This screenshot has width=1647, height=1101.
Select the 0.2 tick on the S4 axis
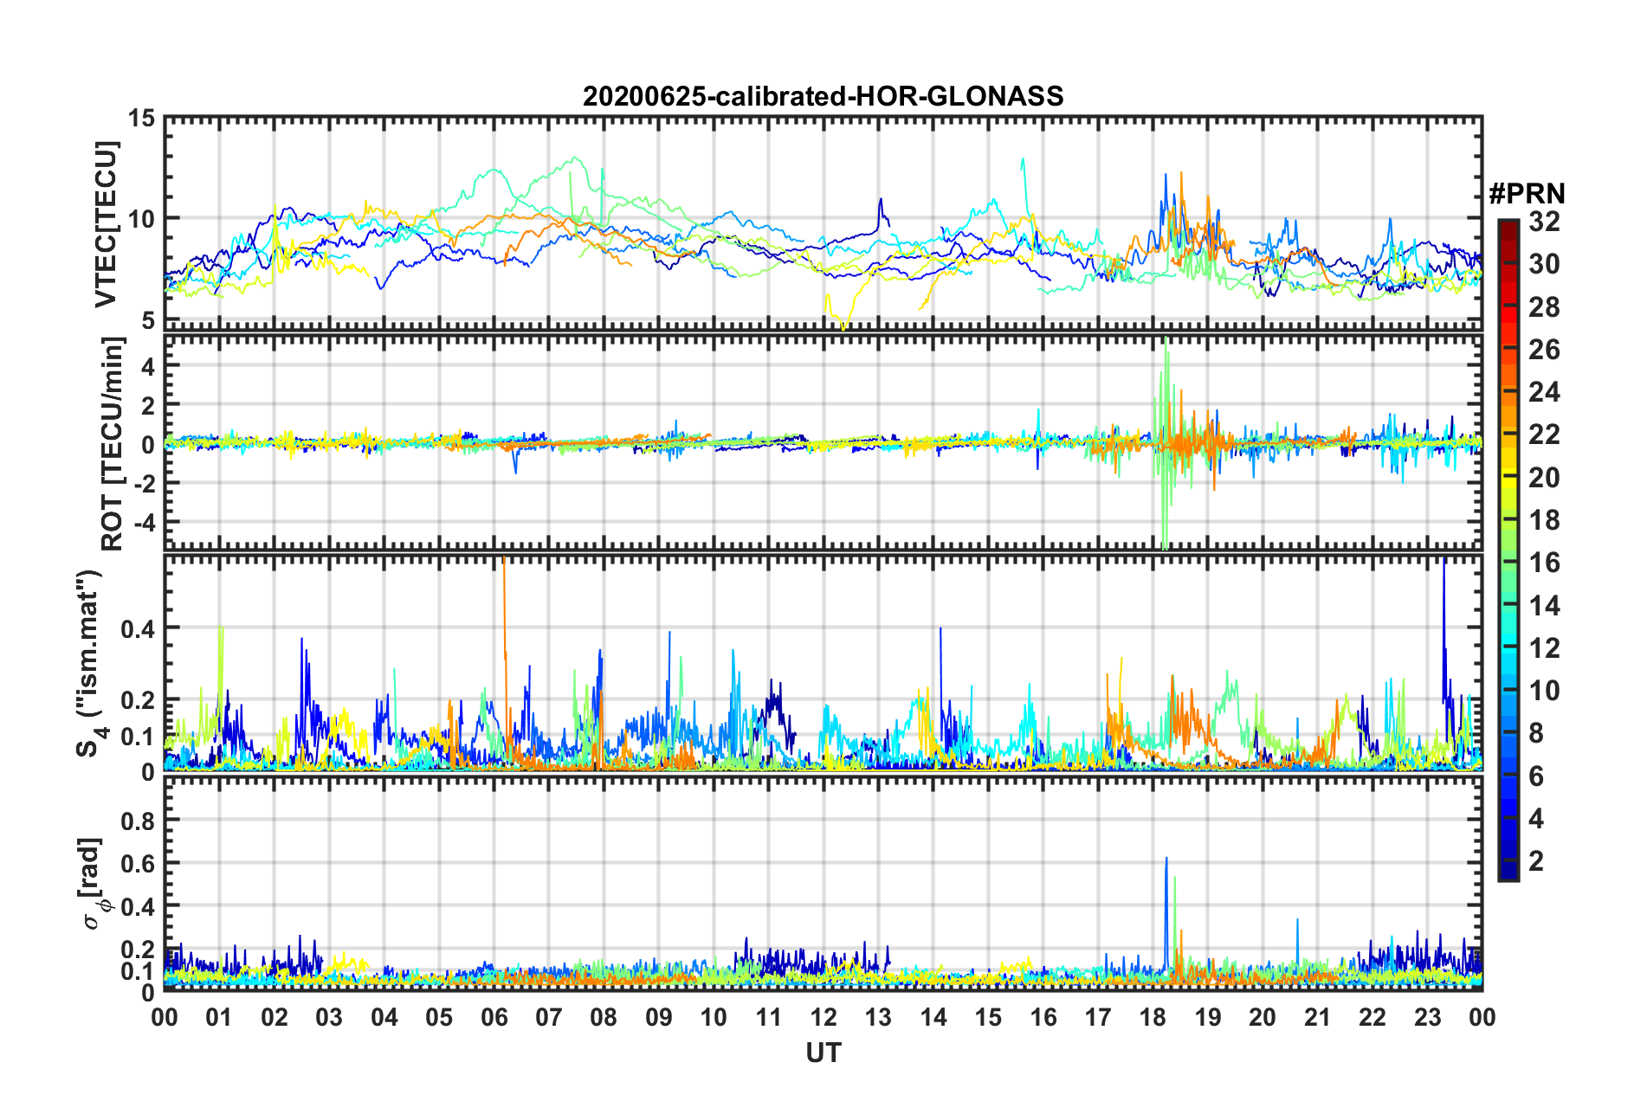[x=139, y=699]
